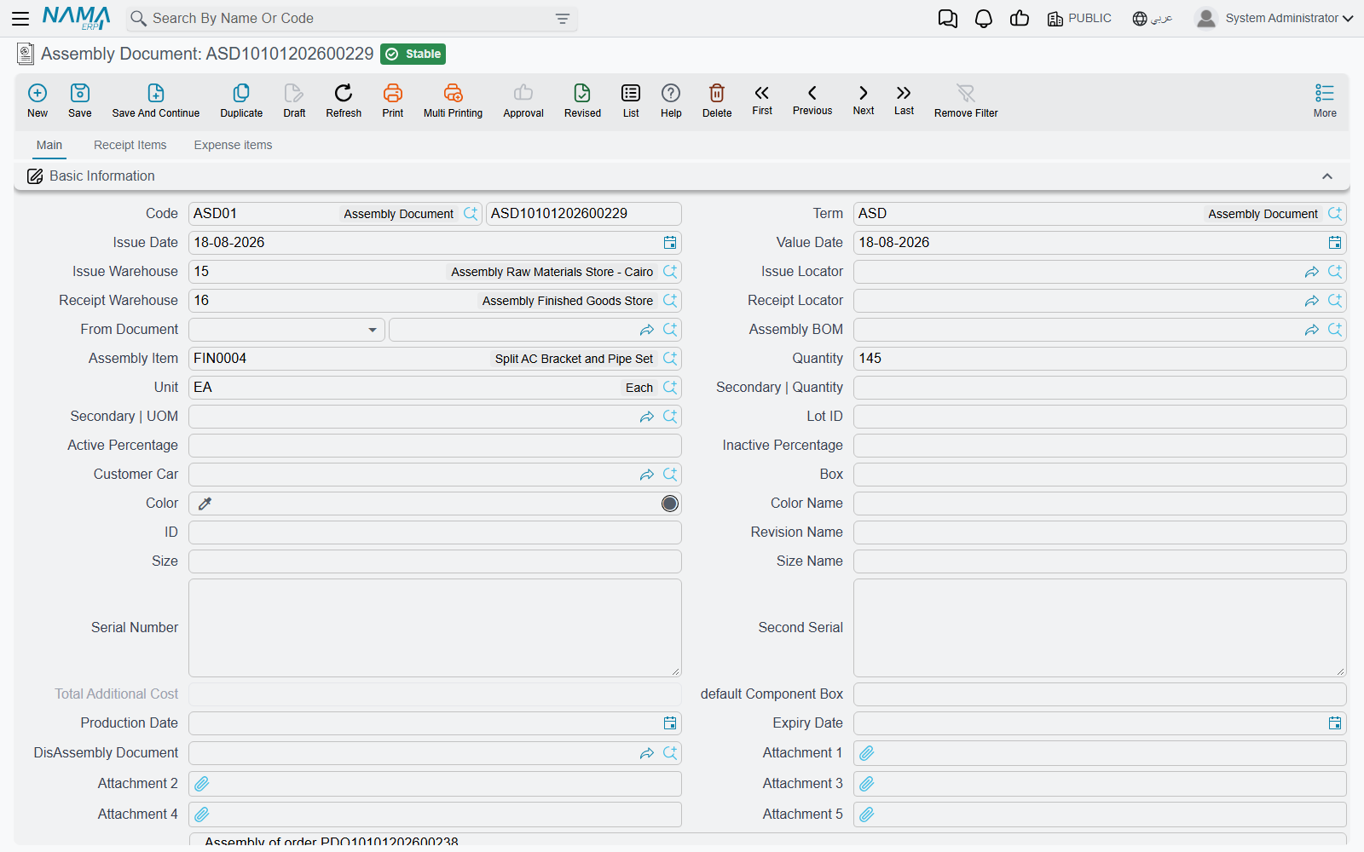Delete this assembly document
Image resolution: width=1364 pixels, height=852 pixels.
[x=717, y=101]
